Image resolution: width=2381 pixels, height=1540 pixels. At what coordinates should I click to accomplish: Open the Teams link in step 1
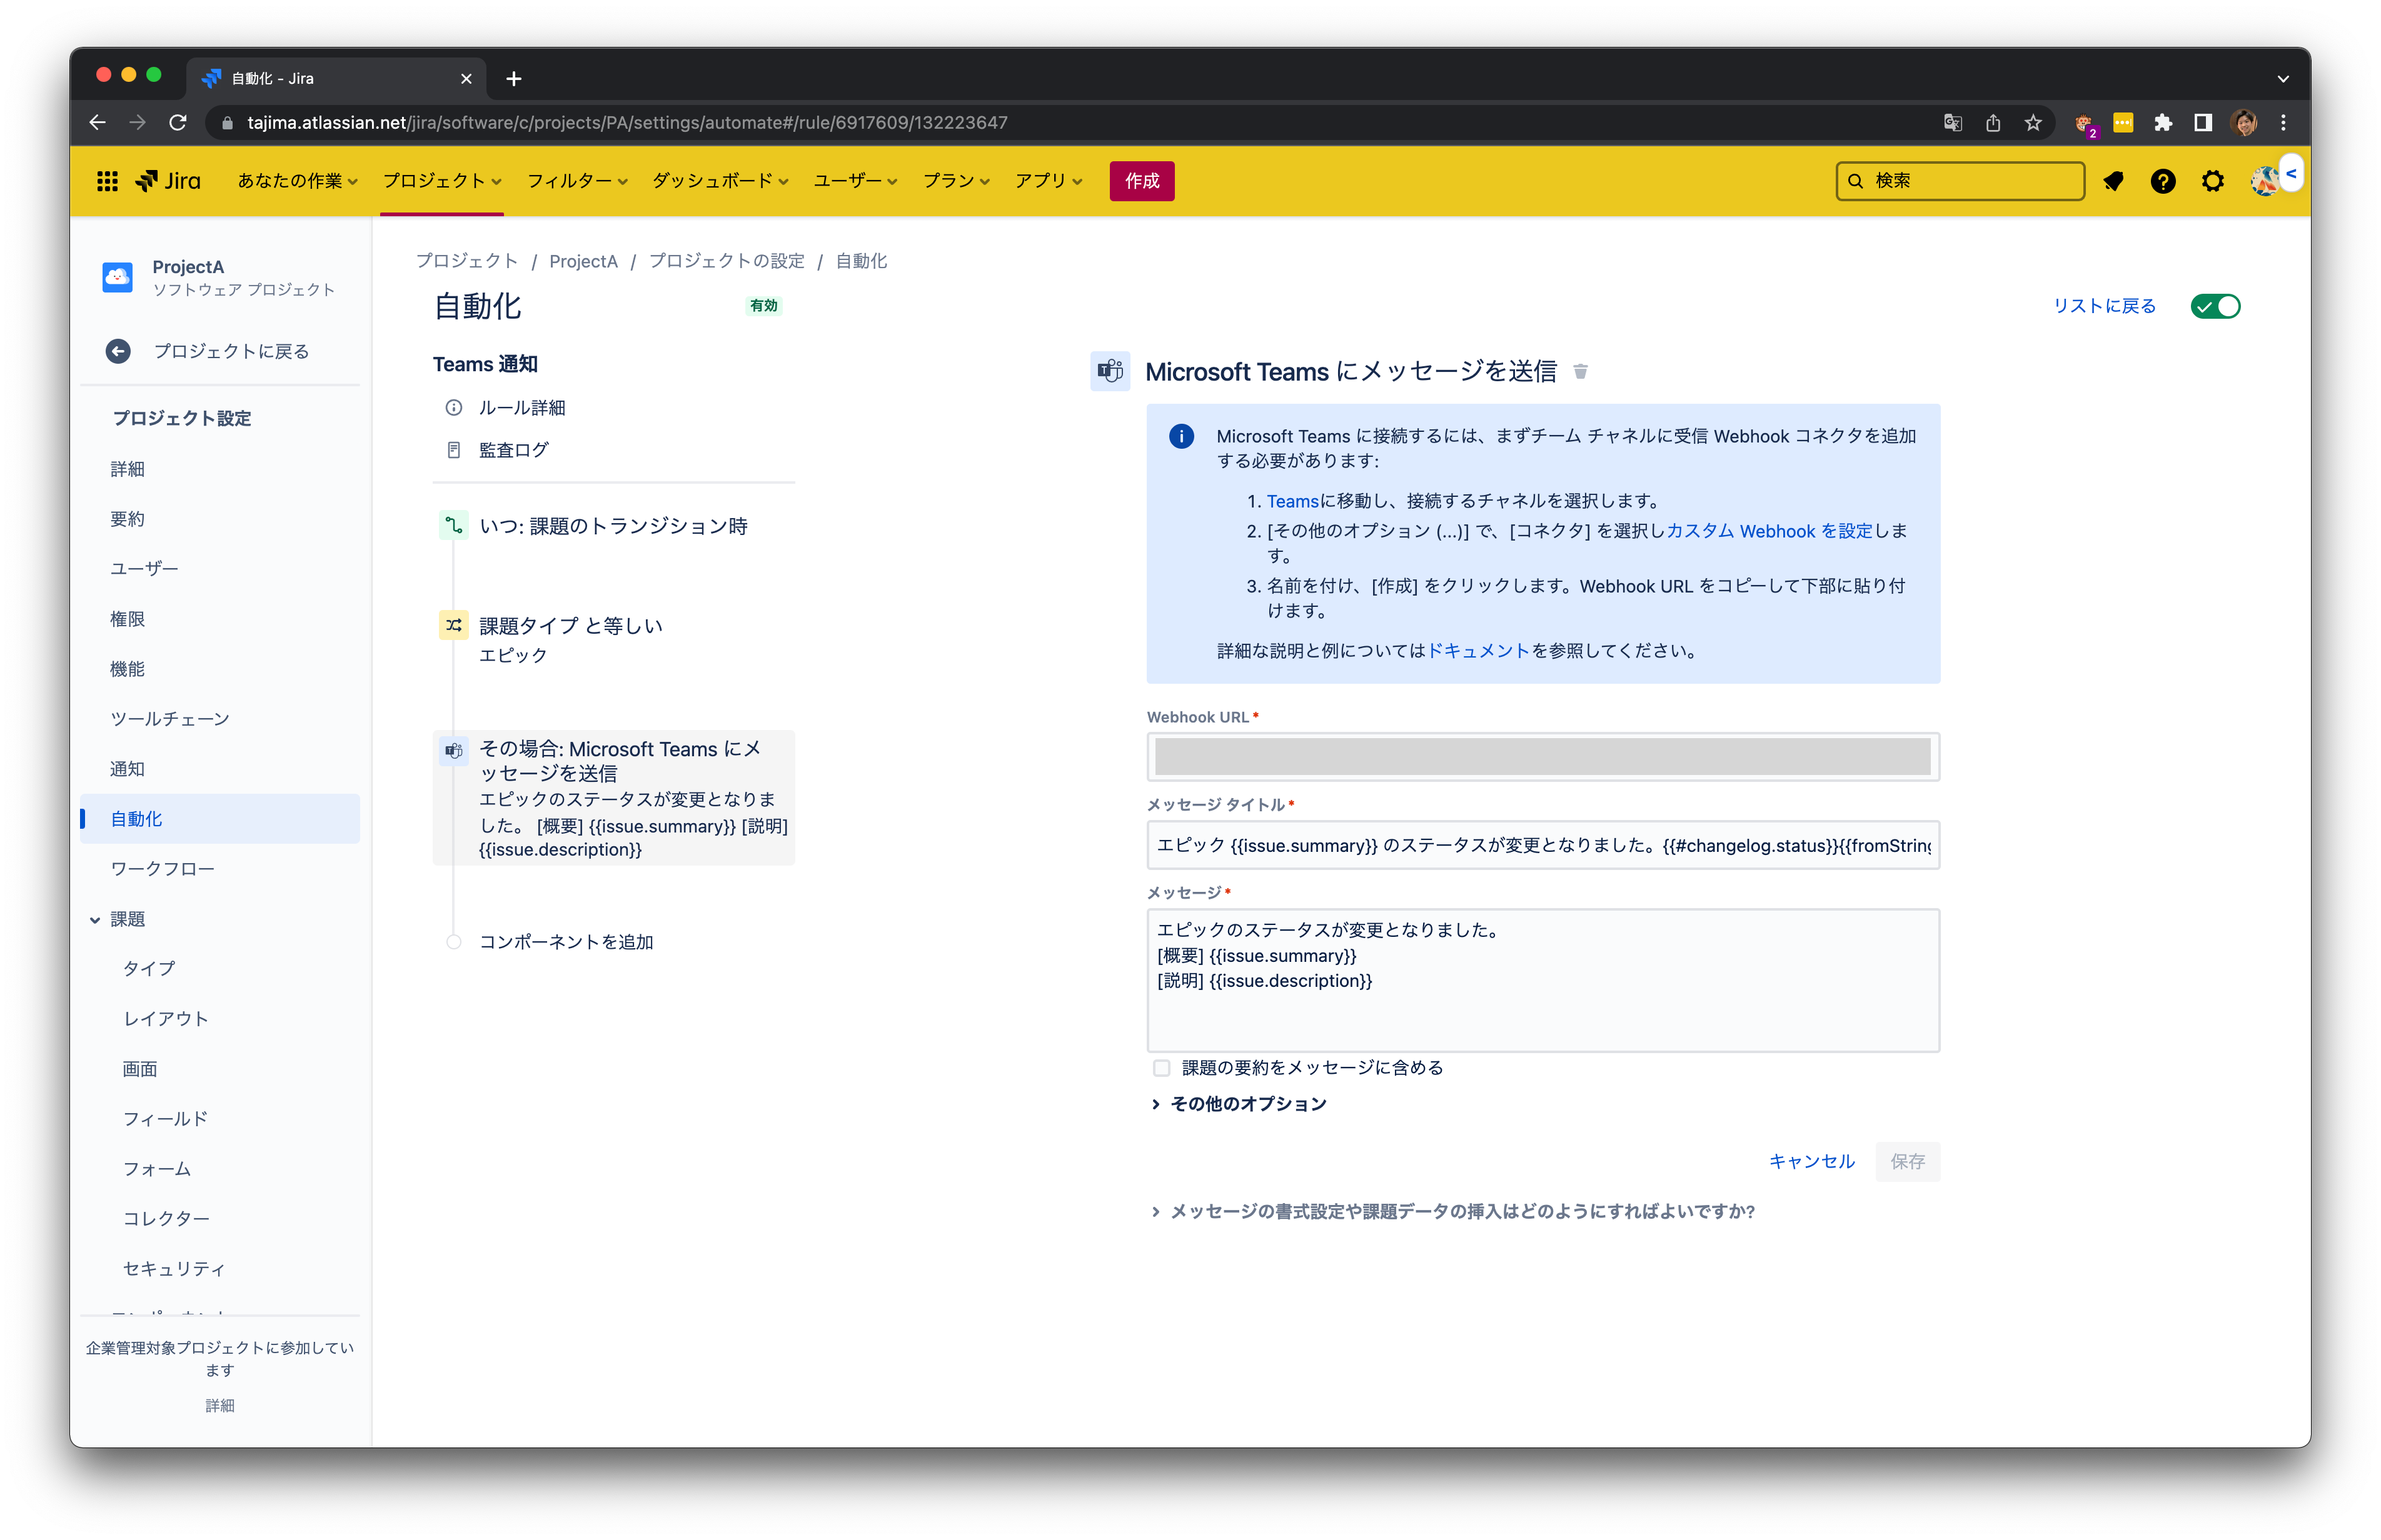(x=1292, y=502)
